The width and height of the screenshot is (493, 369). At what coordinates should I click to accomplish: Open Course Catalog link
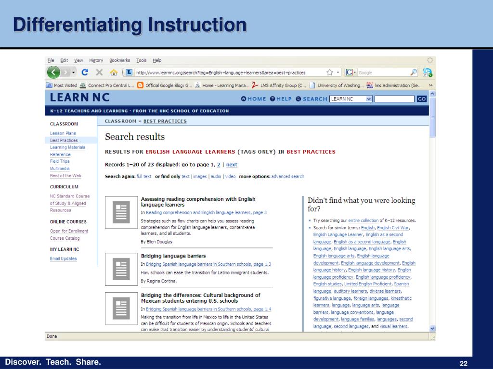(x=65, y=238)
